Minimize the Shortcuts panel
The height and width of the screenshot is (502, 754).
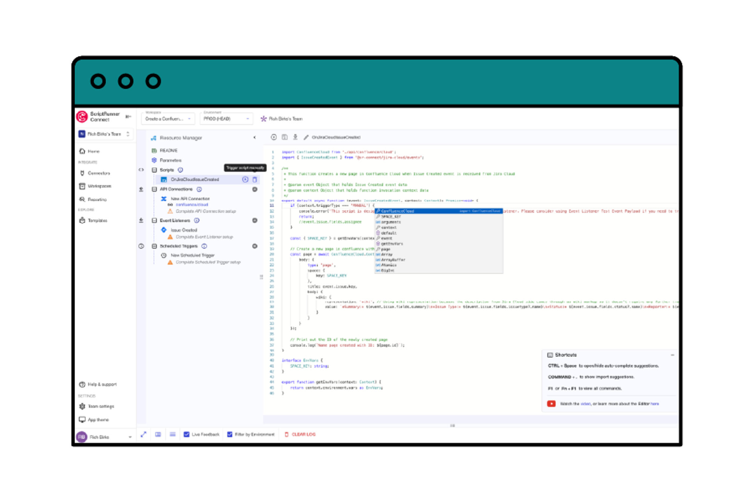pos(672,355)
